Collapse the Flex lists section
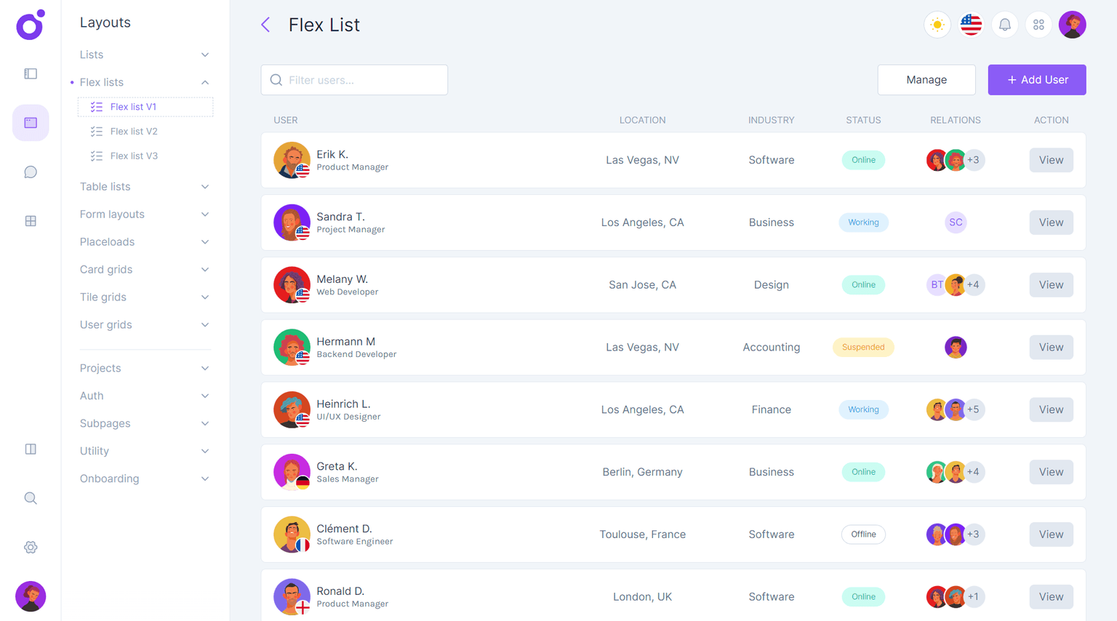 (x=204, y=82)
